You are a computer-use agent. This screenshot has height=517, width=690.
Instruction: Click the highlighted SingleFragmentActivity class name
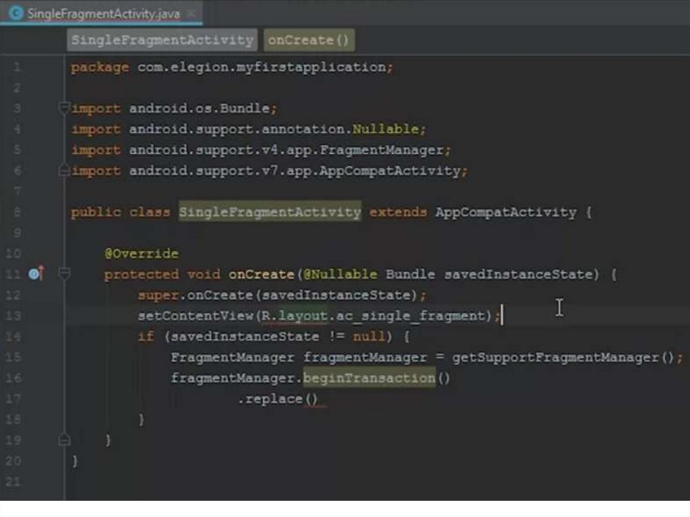[270, 212]
